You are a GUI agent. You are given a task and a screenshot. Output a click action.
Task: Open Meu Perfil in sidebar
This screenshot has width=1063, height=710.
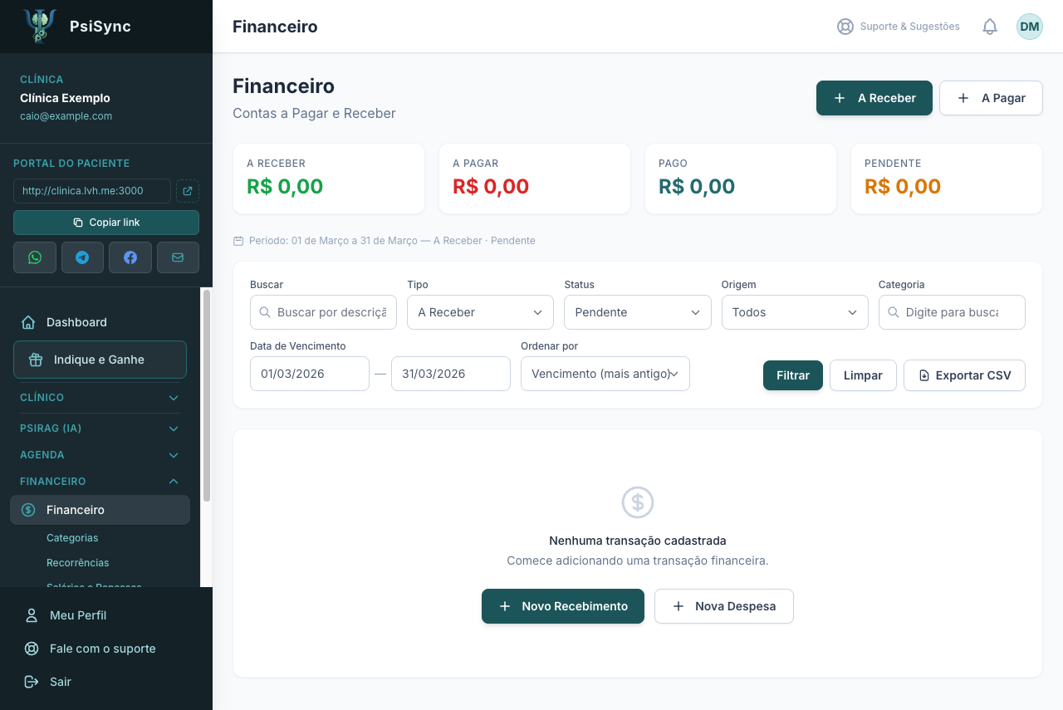coord(78,615)
